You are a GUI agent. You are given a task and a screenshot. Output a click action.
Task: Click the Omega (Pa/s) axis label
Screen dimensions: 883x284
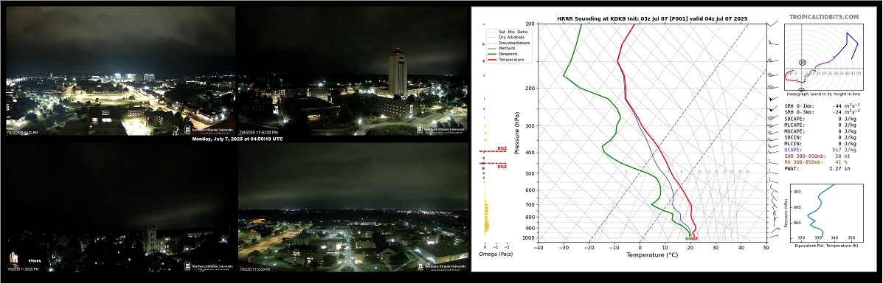point(495,254)
